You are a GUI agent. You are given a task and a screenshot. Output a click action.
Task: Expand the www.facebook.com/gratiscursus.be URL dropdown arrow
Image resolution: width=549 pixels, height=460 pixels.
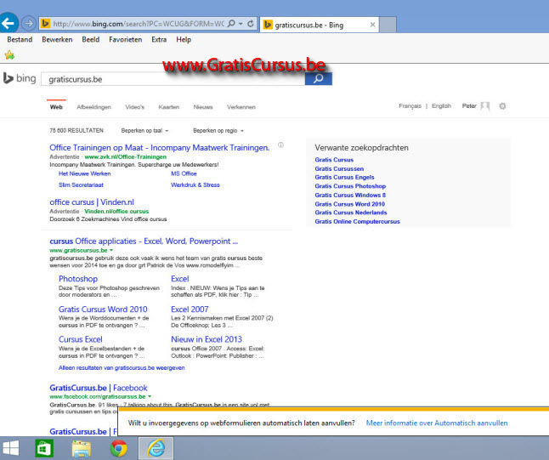pos(150,396)
